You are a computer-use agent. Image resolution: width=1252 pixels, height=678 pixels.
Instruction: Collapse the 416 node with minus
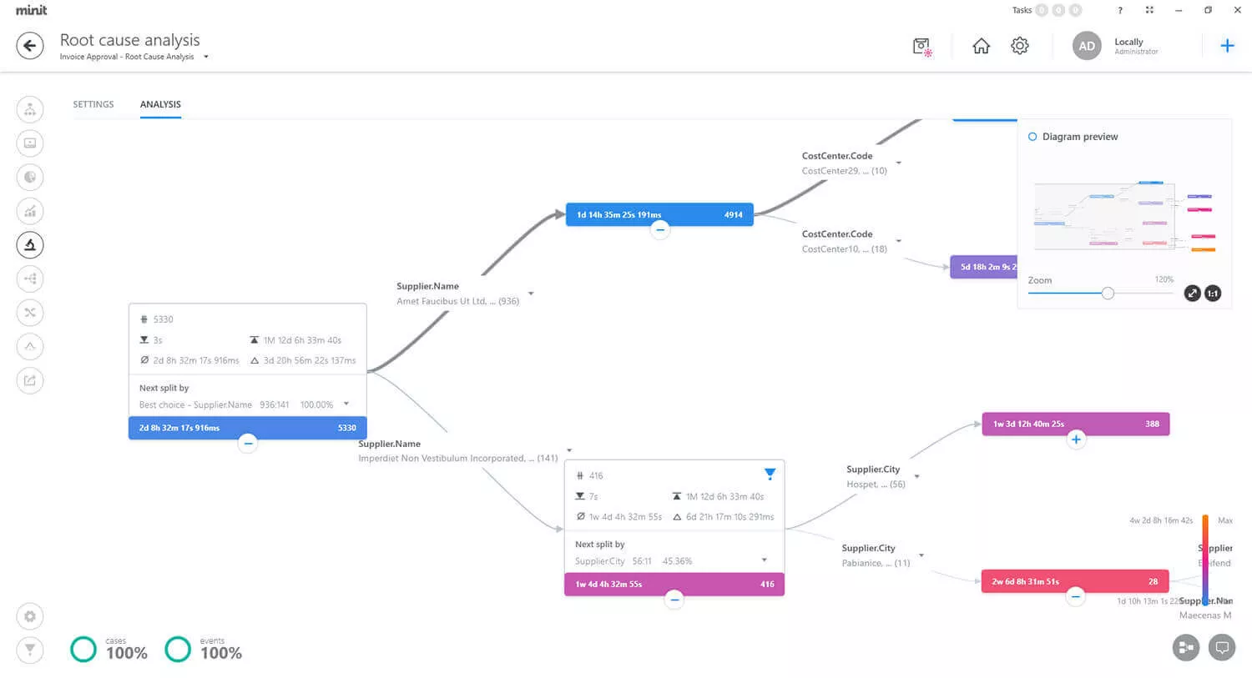click(674, 600)
